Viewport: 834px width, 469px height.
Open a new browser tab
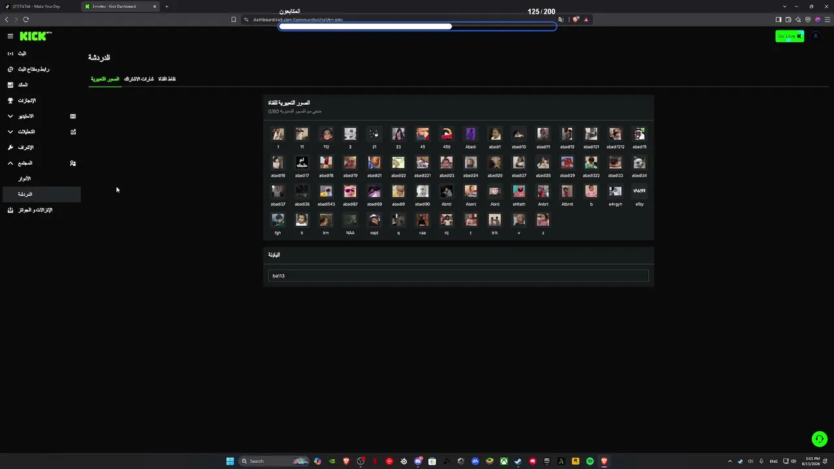coord(167,7)
